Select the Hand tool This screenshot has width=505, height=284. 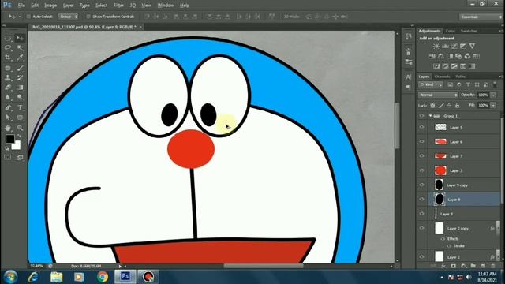point(8,128)
